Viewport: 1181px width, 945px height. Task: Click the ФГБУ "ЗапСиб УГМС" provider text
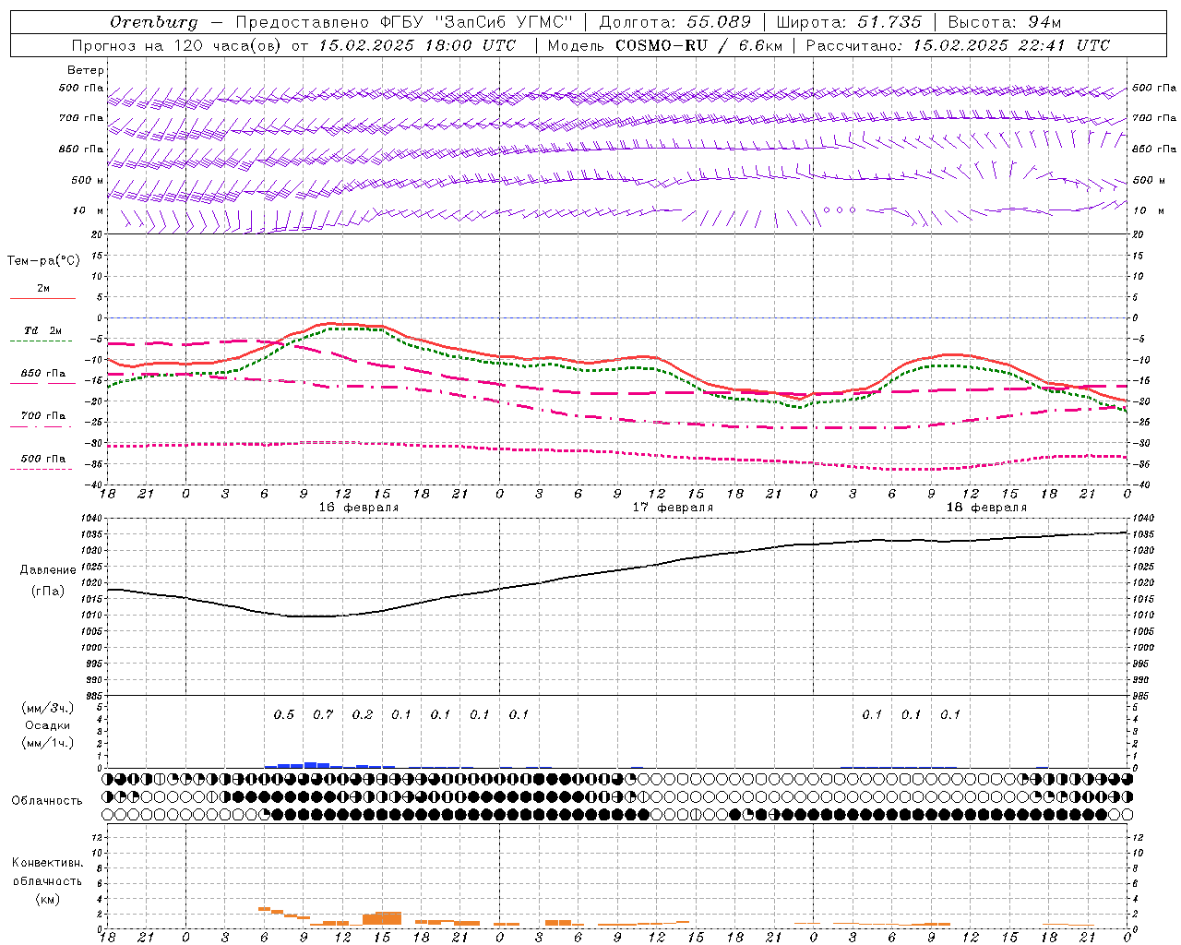(476, 22)
